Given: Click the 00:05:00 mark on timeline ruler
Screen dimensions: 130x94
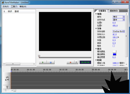Looking at the screenshot, I should pos(96,70).
